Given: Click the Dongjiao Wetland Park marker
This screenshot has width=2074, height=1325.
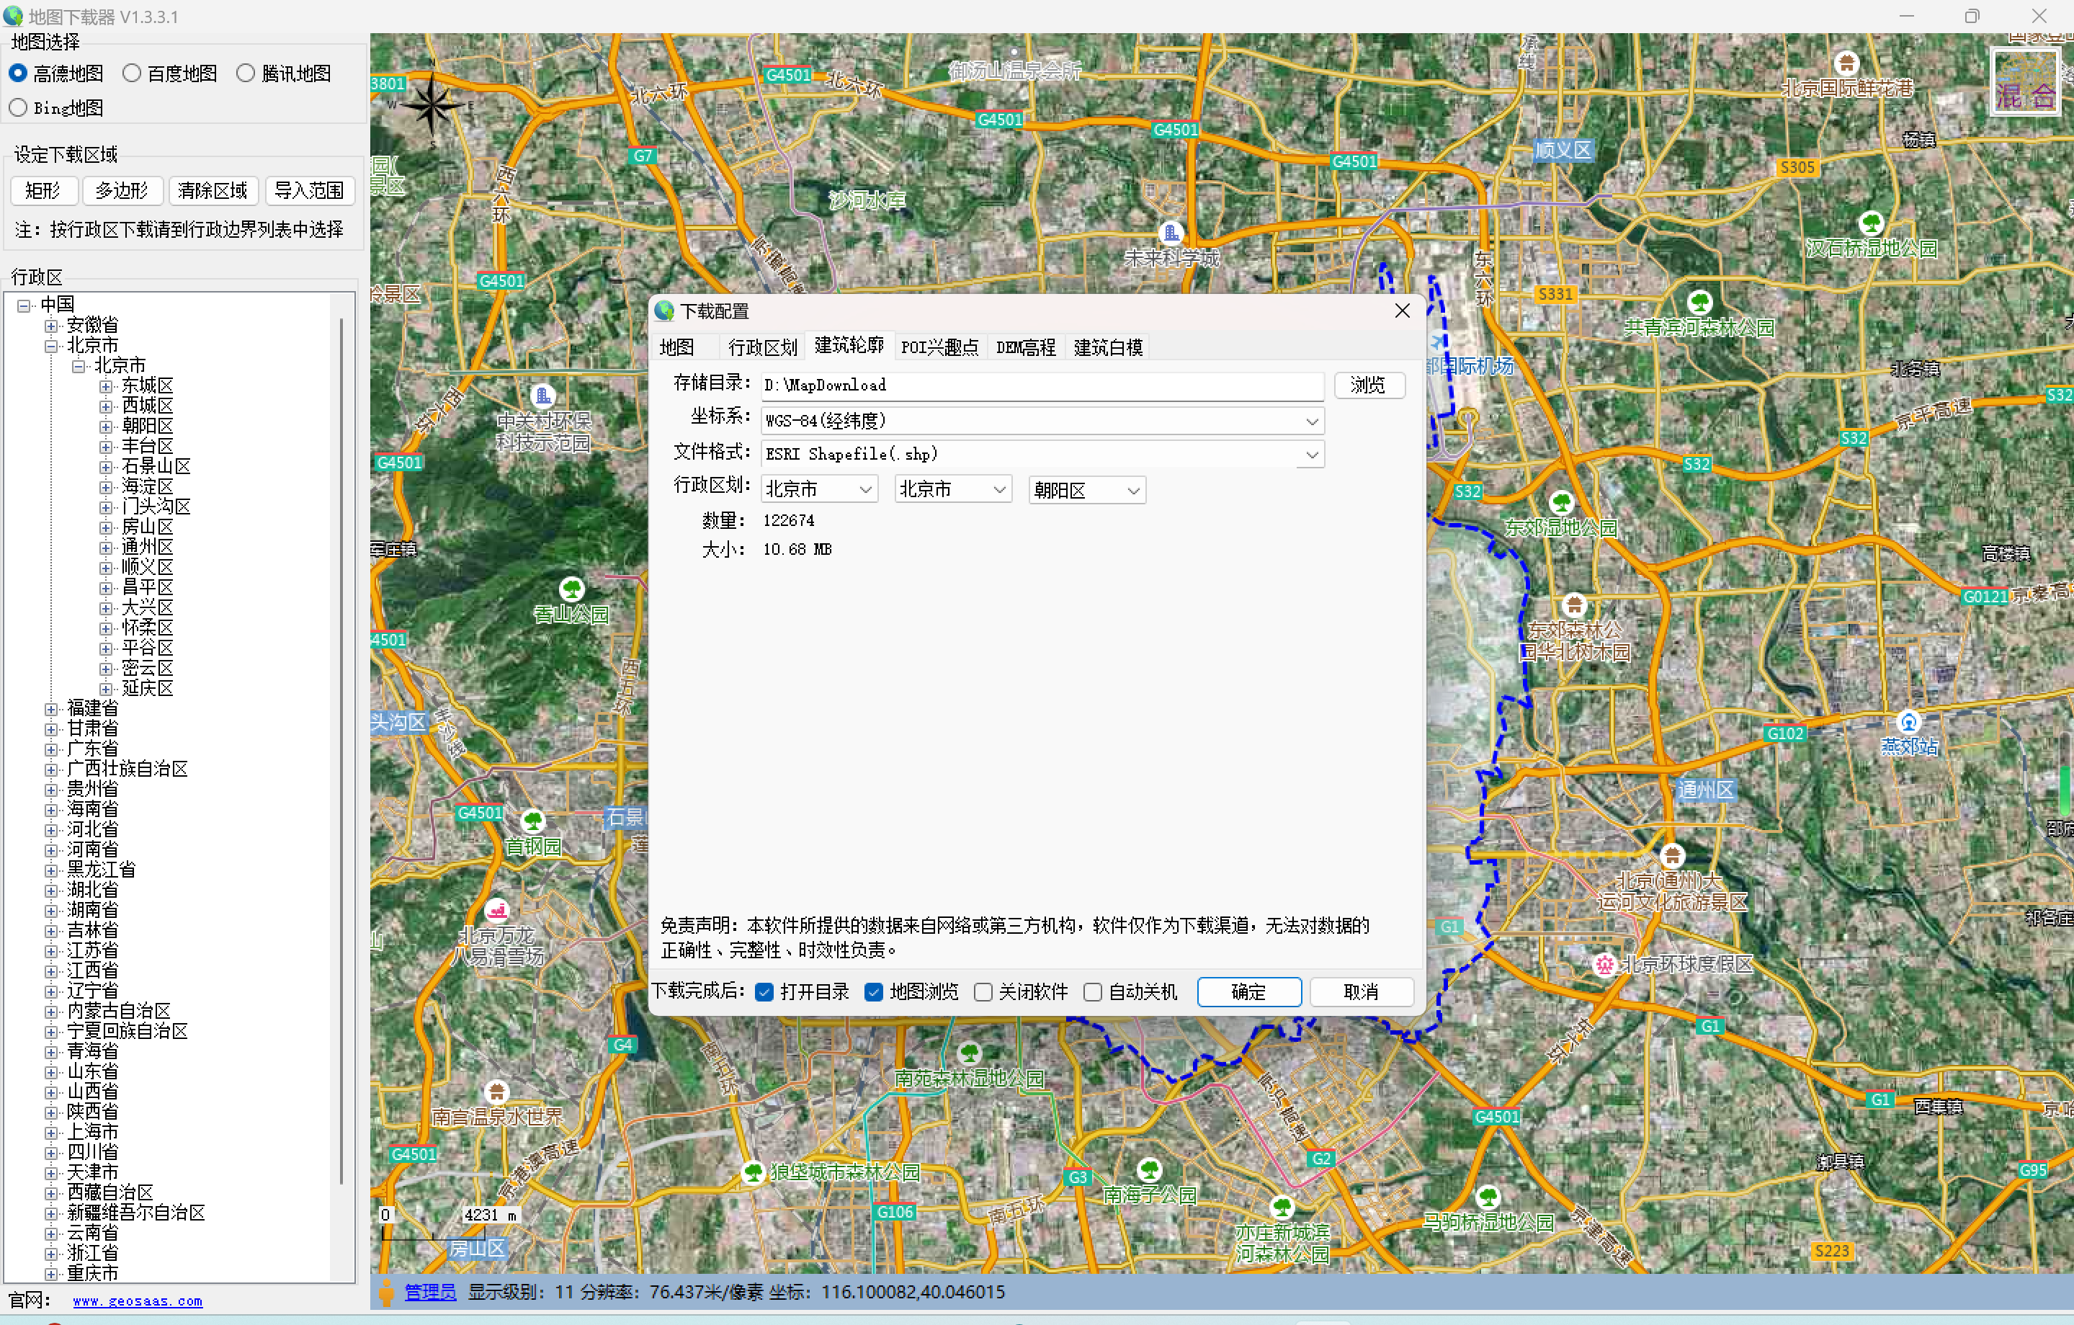Looking at the screenshot, I should tap(1562, 503).
